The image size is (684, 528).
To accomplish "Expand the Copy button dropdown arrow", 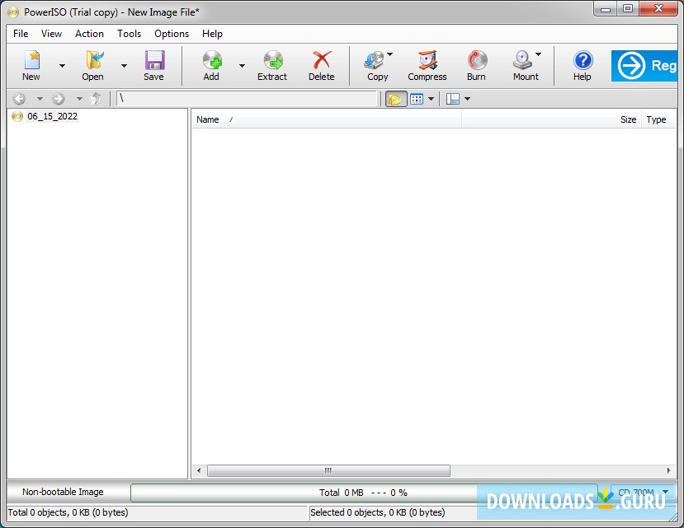I will click(x=390, y=54).
